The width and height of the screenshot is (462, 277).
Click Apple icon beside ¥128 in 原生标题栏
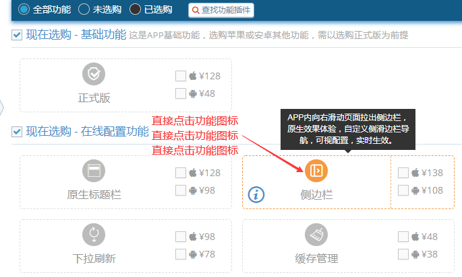click(193, 173)
